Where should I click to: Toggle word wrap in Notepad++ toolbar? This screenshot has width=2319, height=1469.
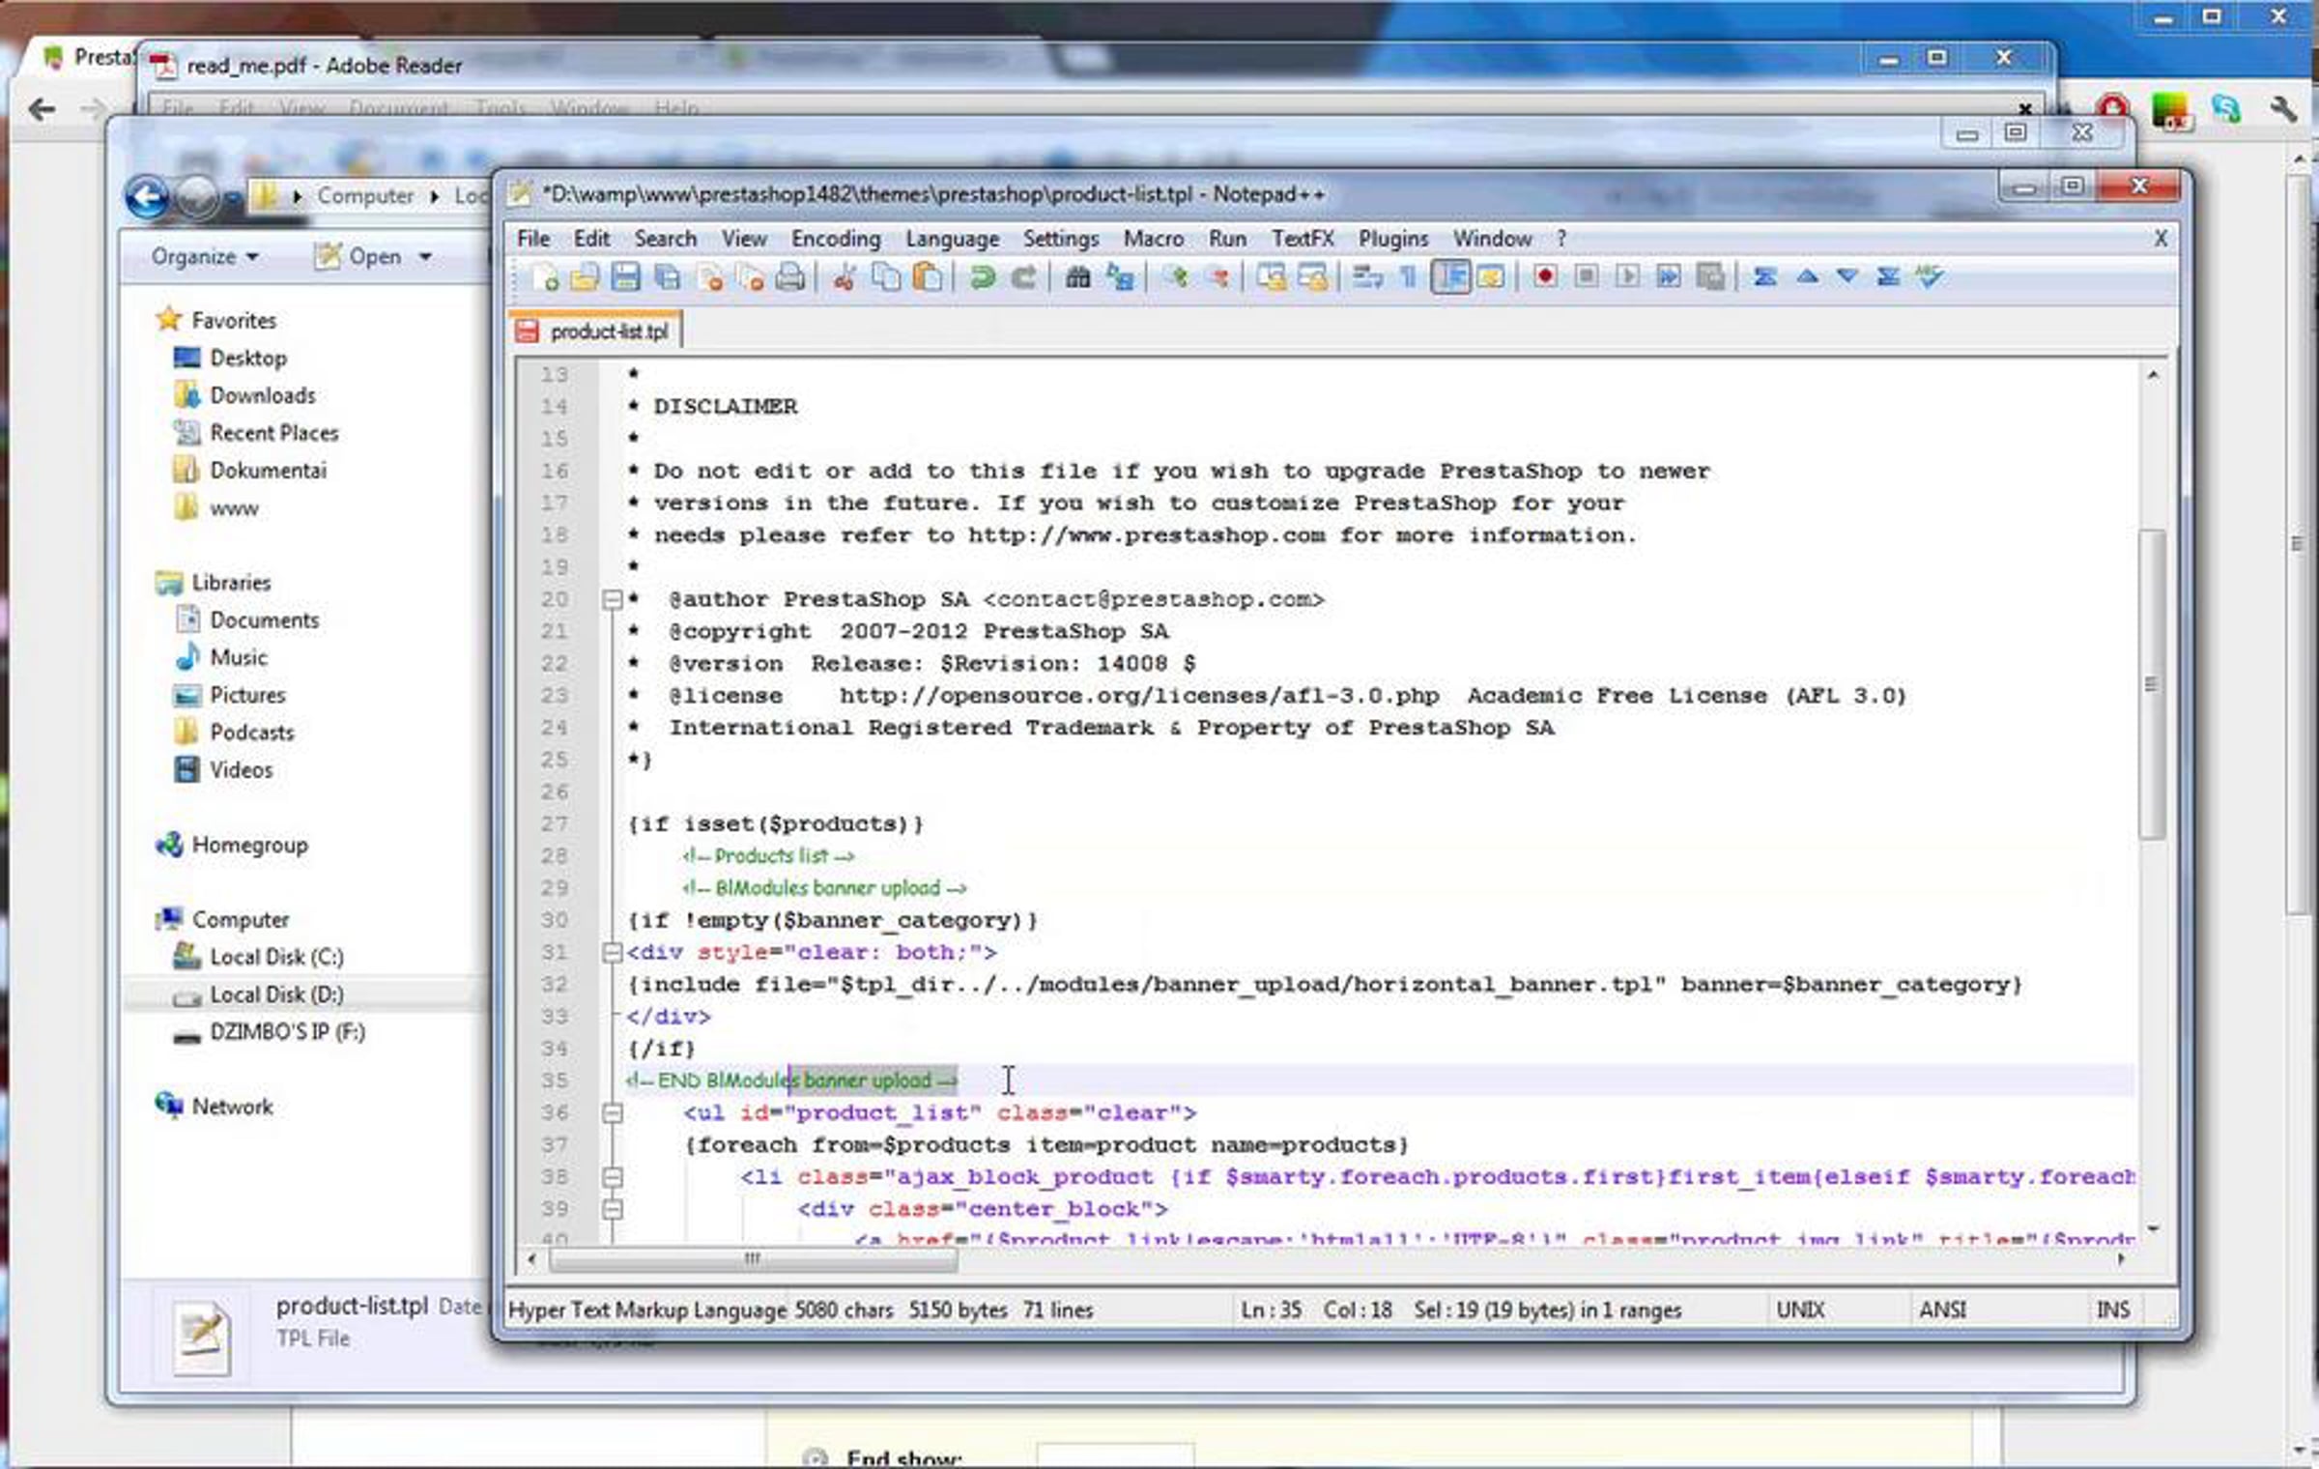point(1367,278)
